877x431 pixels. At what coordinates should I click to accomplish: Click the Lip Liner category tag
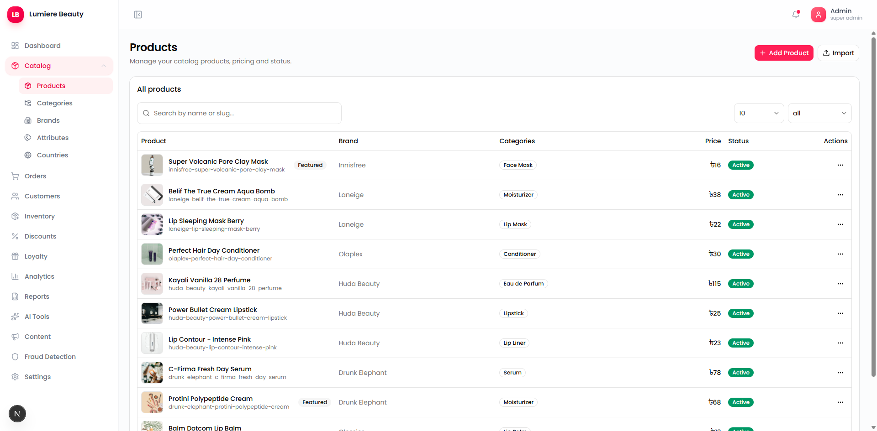click(514, 343)
